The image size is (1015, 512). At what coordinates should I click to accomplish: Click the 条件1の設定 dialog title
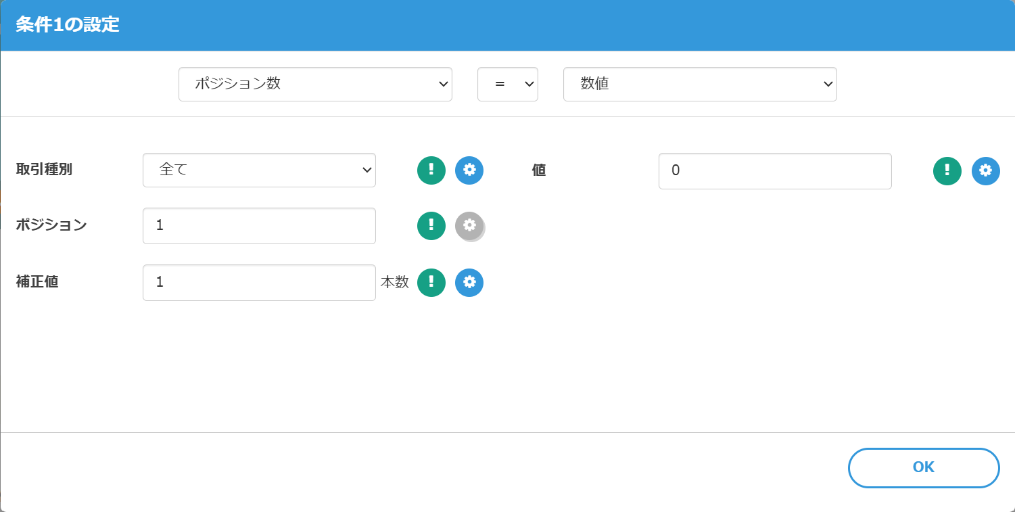pyautogui.click(x=68, y=26)
